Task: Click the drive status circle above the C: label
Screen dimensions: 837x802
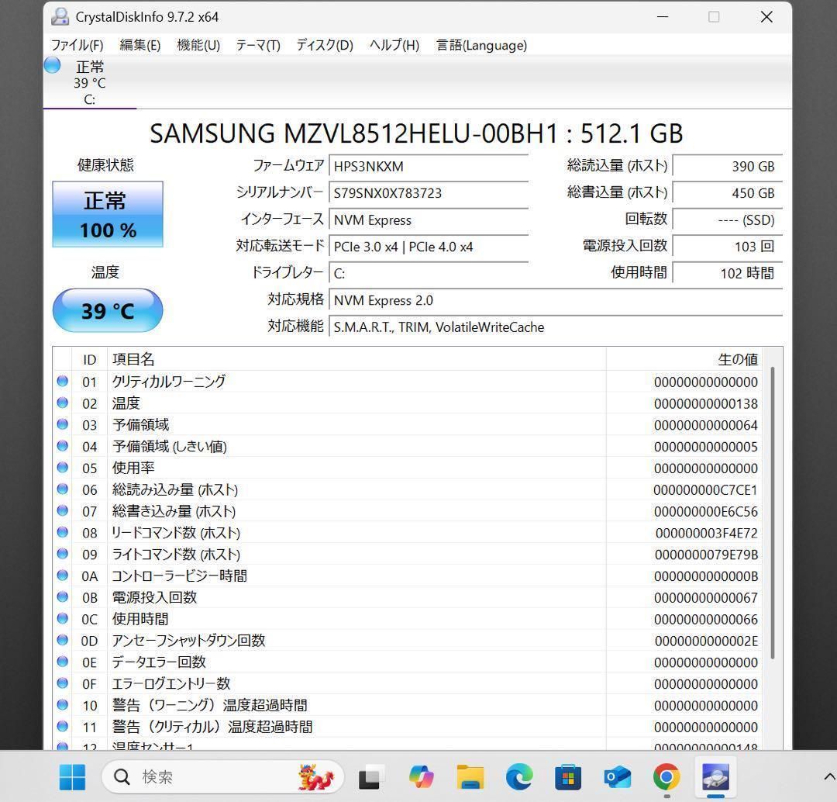Action: [x=51, y=65]
